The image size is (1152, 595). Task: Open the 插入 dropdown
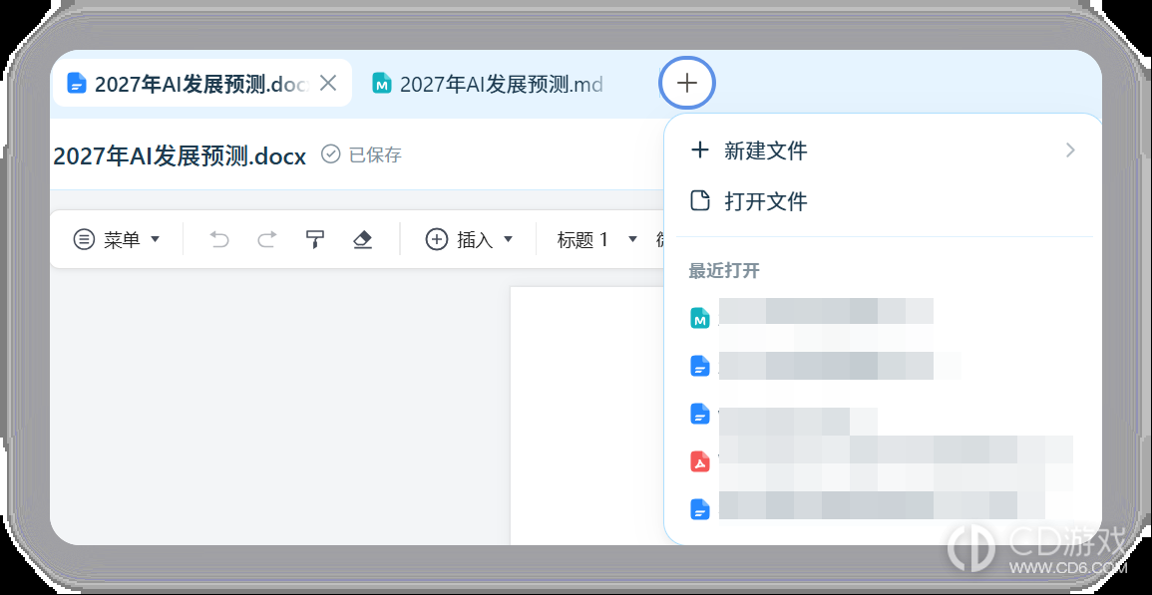(x=469, y=239)
